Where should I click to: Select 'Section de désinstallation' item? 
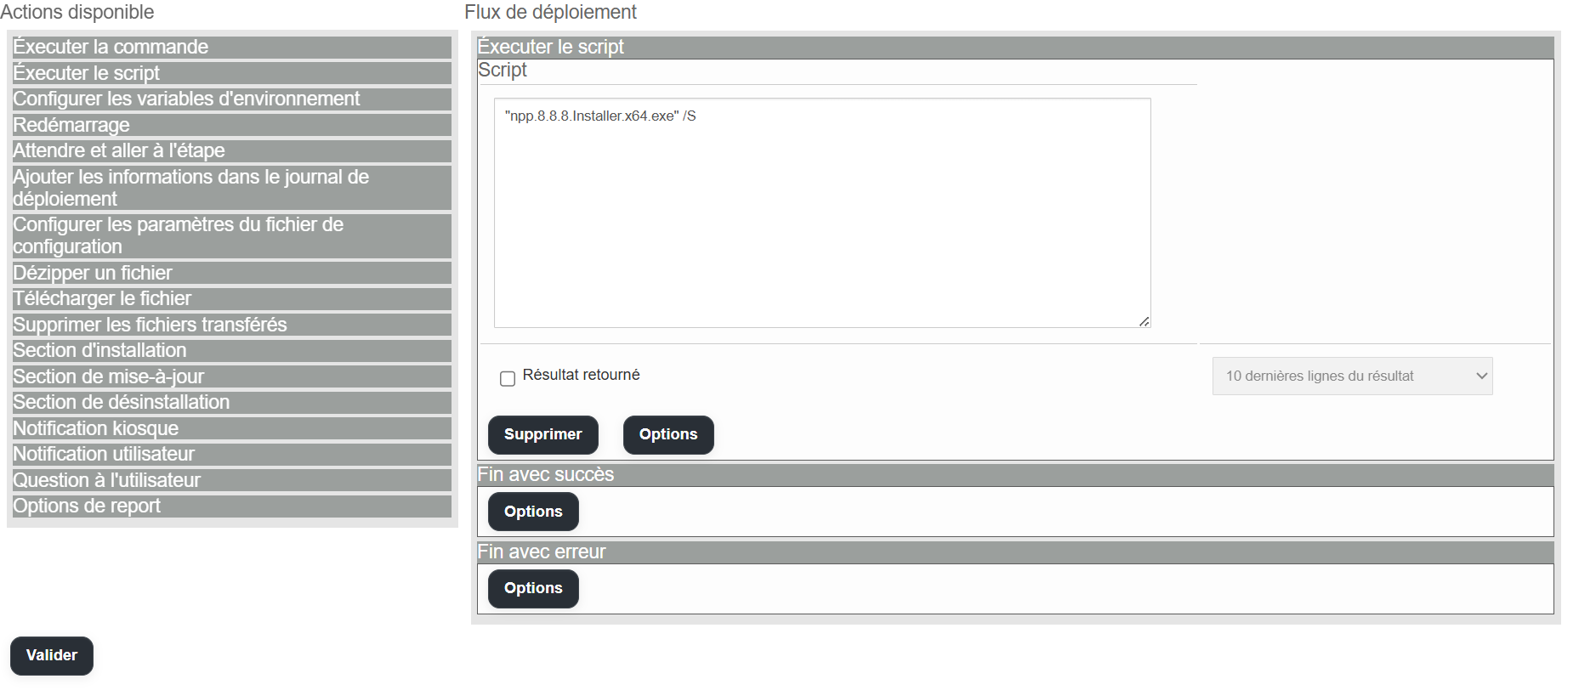click(x=230, y=403)
